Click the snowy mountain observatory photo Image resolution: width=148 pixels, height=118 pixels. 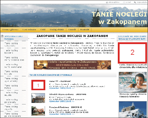click(x=133, y=109)
